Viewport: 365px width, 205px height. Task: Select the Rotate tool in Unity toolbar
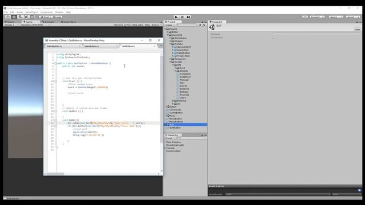tap(20, 17)
